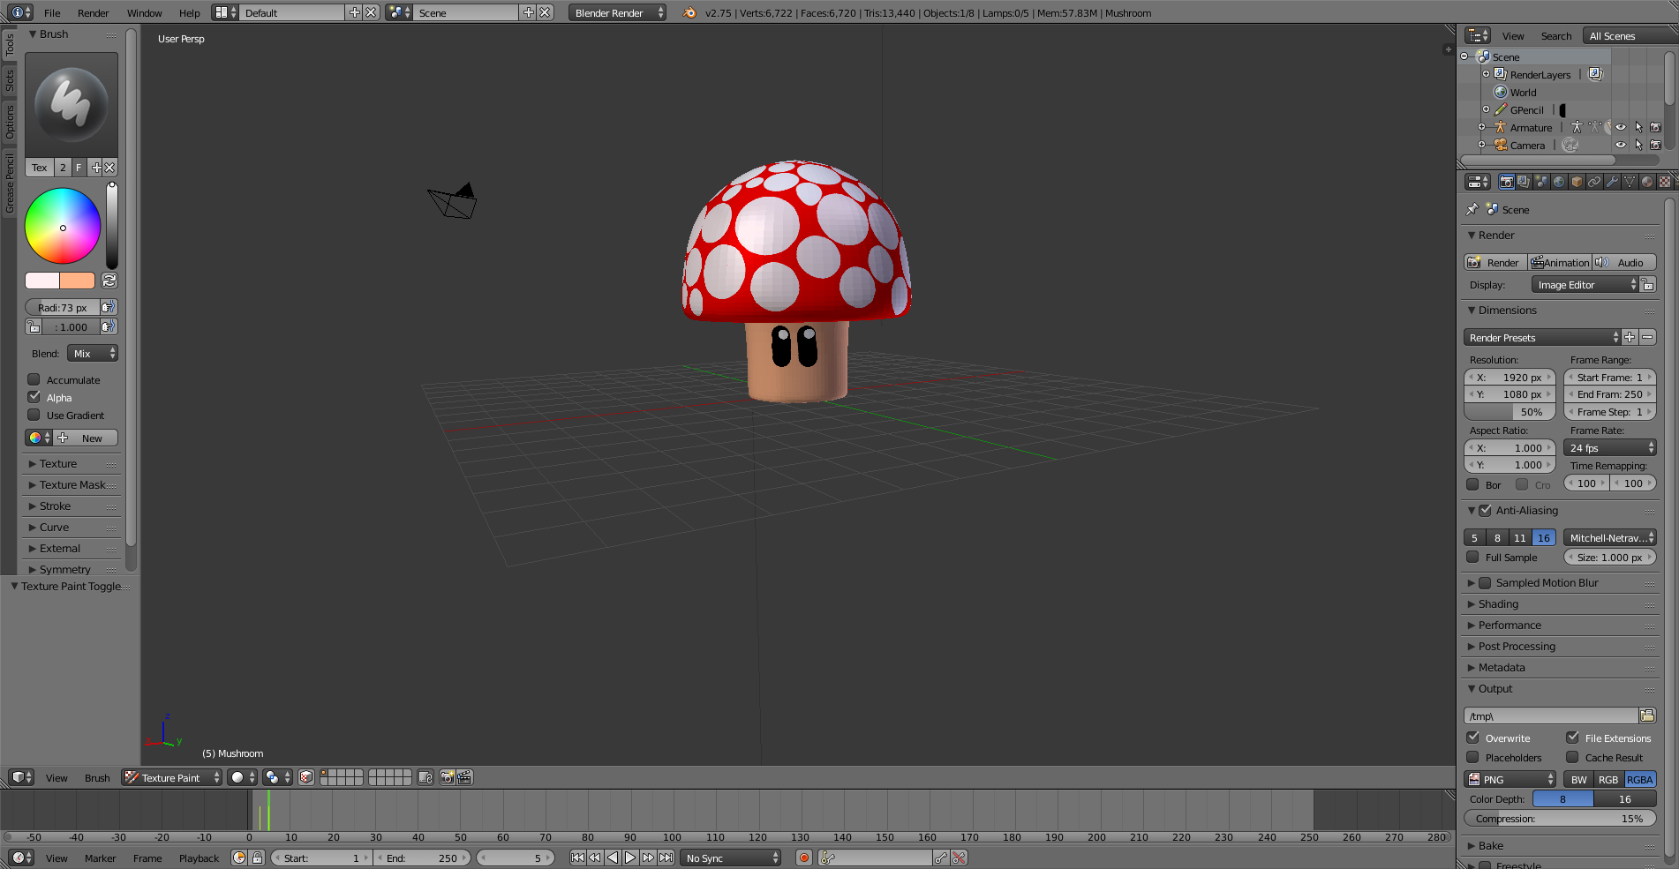
Task: Click the lock camera and layers icon
Action: click(x=425, y=777)
